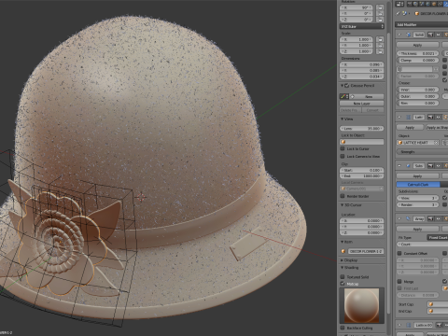Toggle Subsurf modifier viewport eye visibility
The height and width of the screenshot is (336, 448).
438,165
